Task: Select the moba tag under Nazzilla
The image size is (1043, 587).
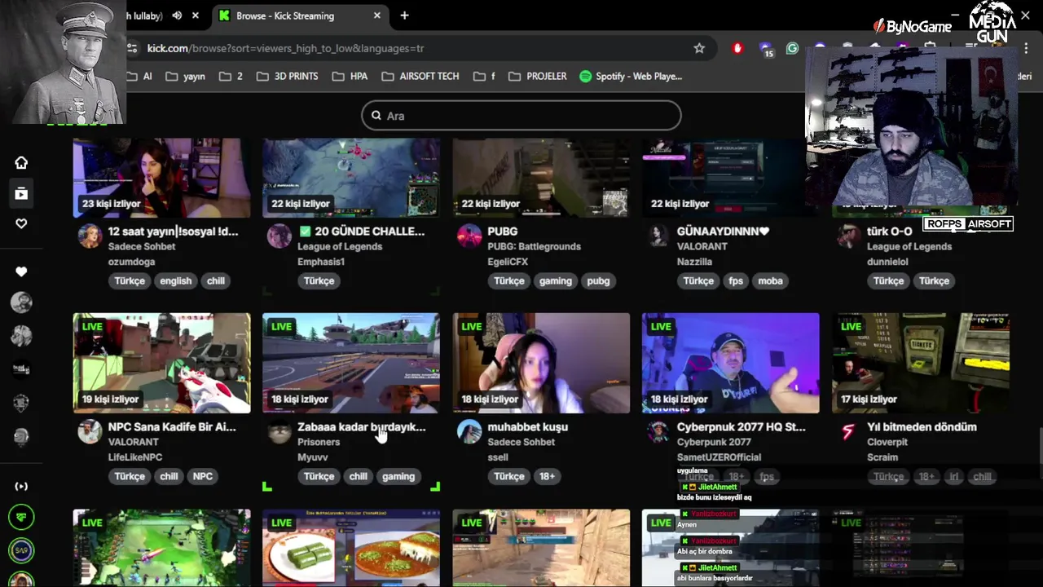Action: pos(770,280)
